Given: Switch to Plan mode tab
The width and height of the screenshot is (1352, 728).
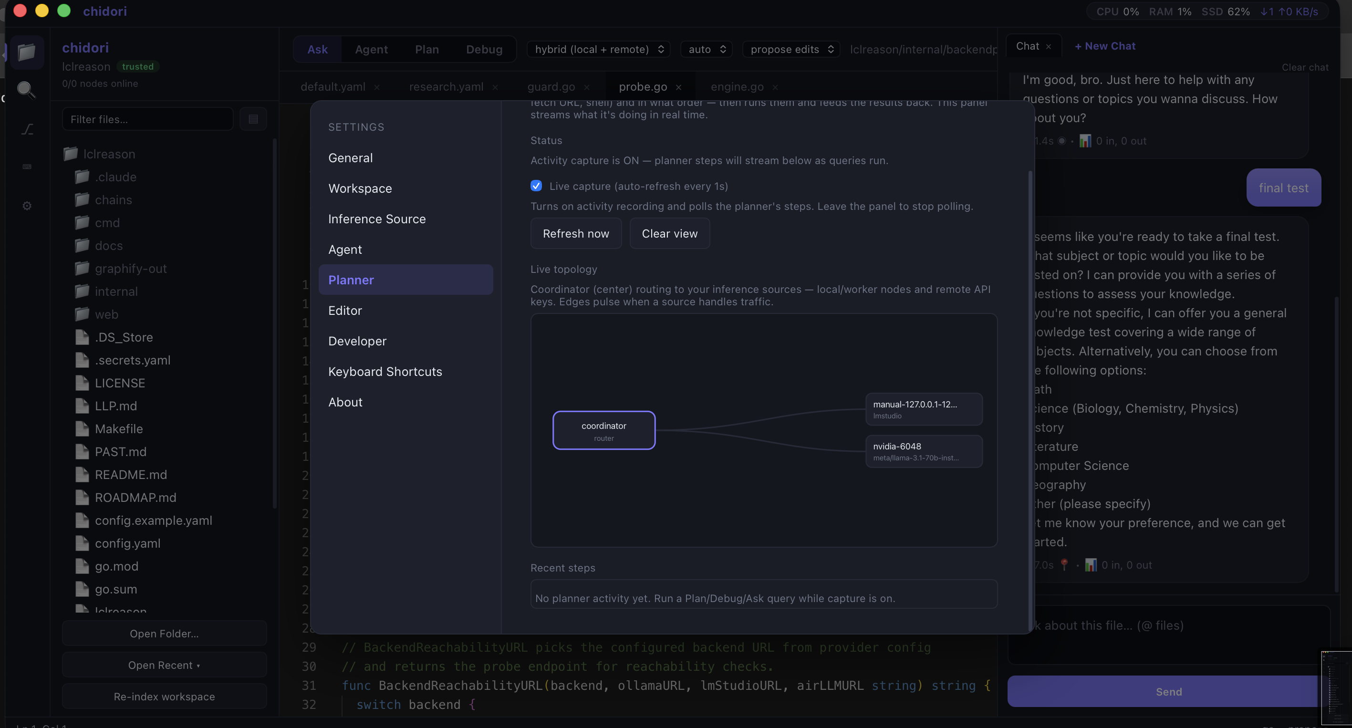Looking at the screenshot, I should click(426, 49).
